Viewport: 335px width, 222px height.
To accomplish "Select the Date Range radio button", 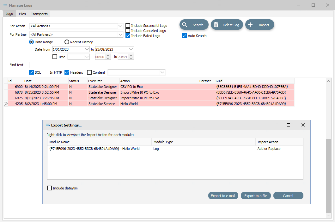I will (31, 42).
